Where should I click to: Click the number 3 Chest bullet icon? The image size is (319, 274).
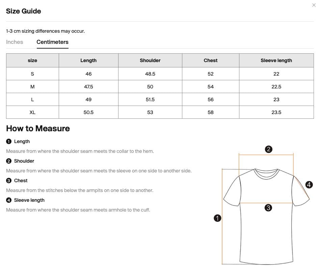9,181
